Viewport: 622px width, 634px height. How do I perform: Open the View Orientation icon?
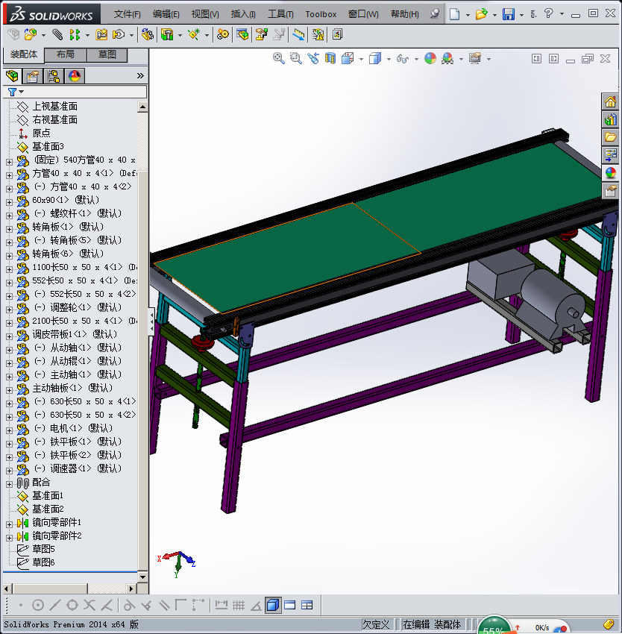[348, 59]
